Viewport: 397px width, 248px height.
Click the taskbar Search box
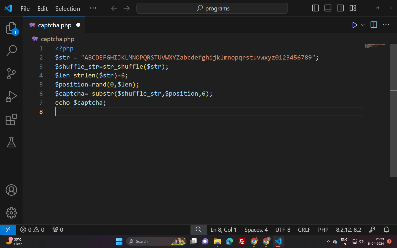coord(156,241)
